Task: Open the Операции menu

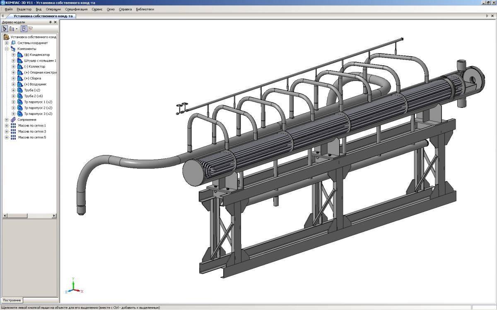Action: pyautogui.click(x=53, y=9)
